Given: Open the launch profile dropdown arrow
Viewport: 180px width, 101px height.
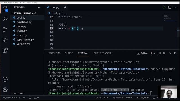Looking at the screenshot, I should click(154, 53).
